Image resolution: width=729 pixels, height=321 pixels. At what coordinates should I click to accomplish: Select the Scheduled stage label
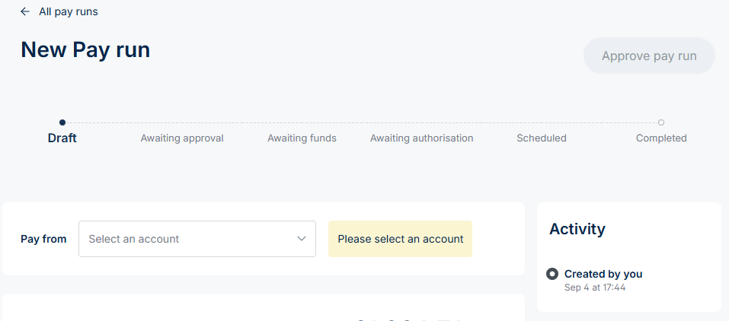pyautogui.click(x=541, y=138)
